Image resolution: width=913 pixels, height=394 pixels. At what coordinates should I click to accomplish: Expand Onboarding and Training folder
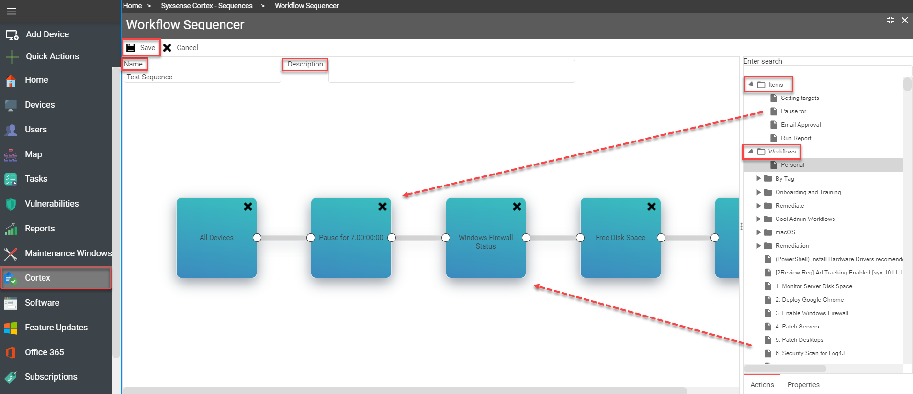(758, 192)
